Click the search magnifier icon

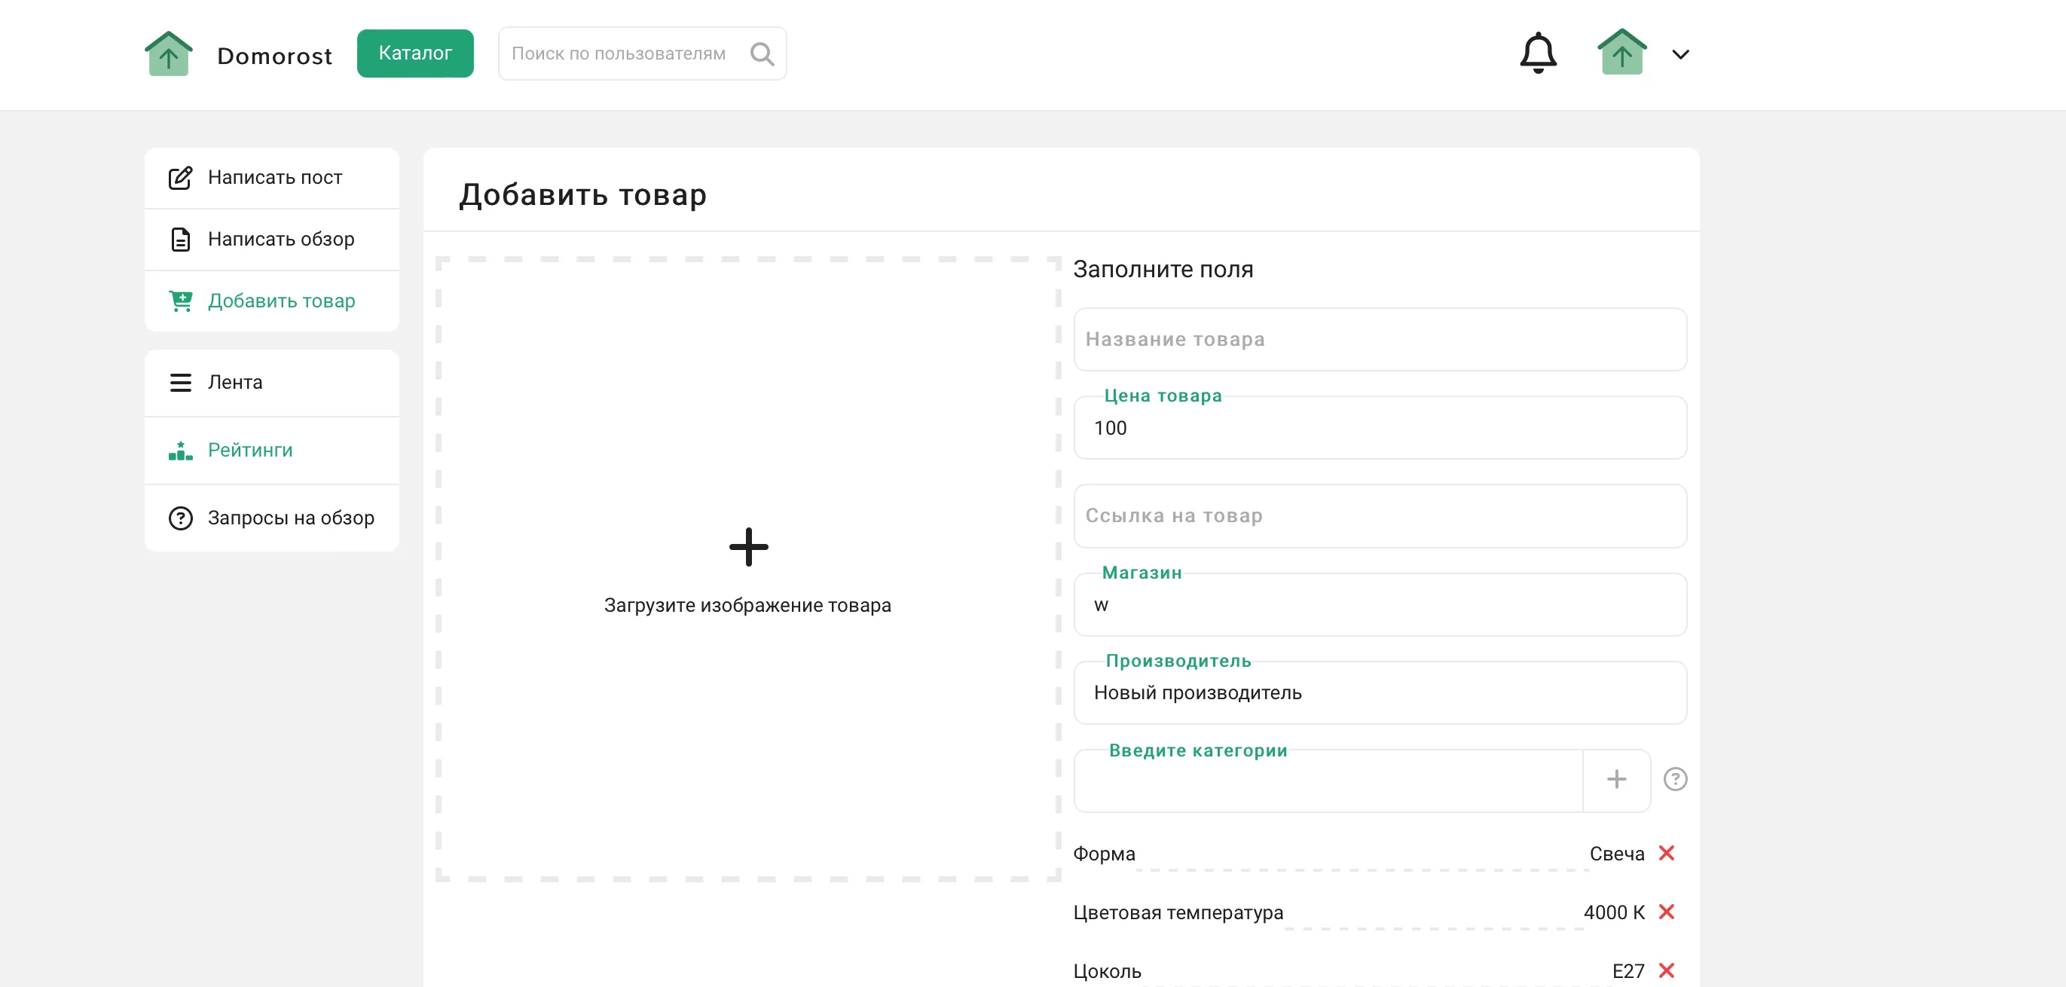761,53
